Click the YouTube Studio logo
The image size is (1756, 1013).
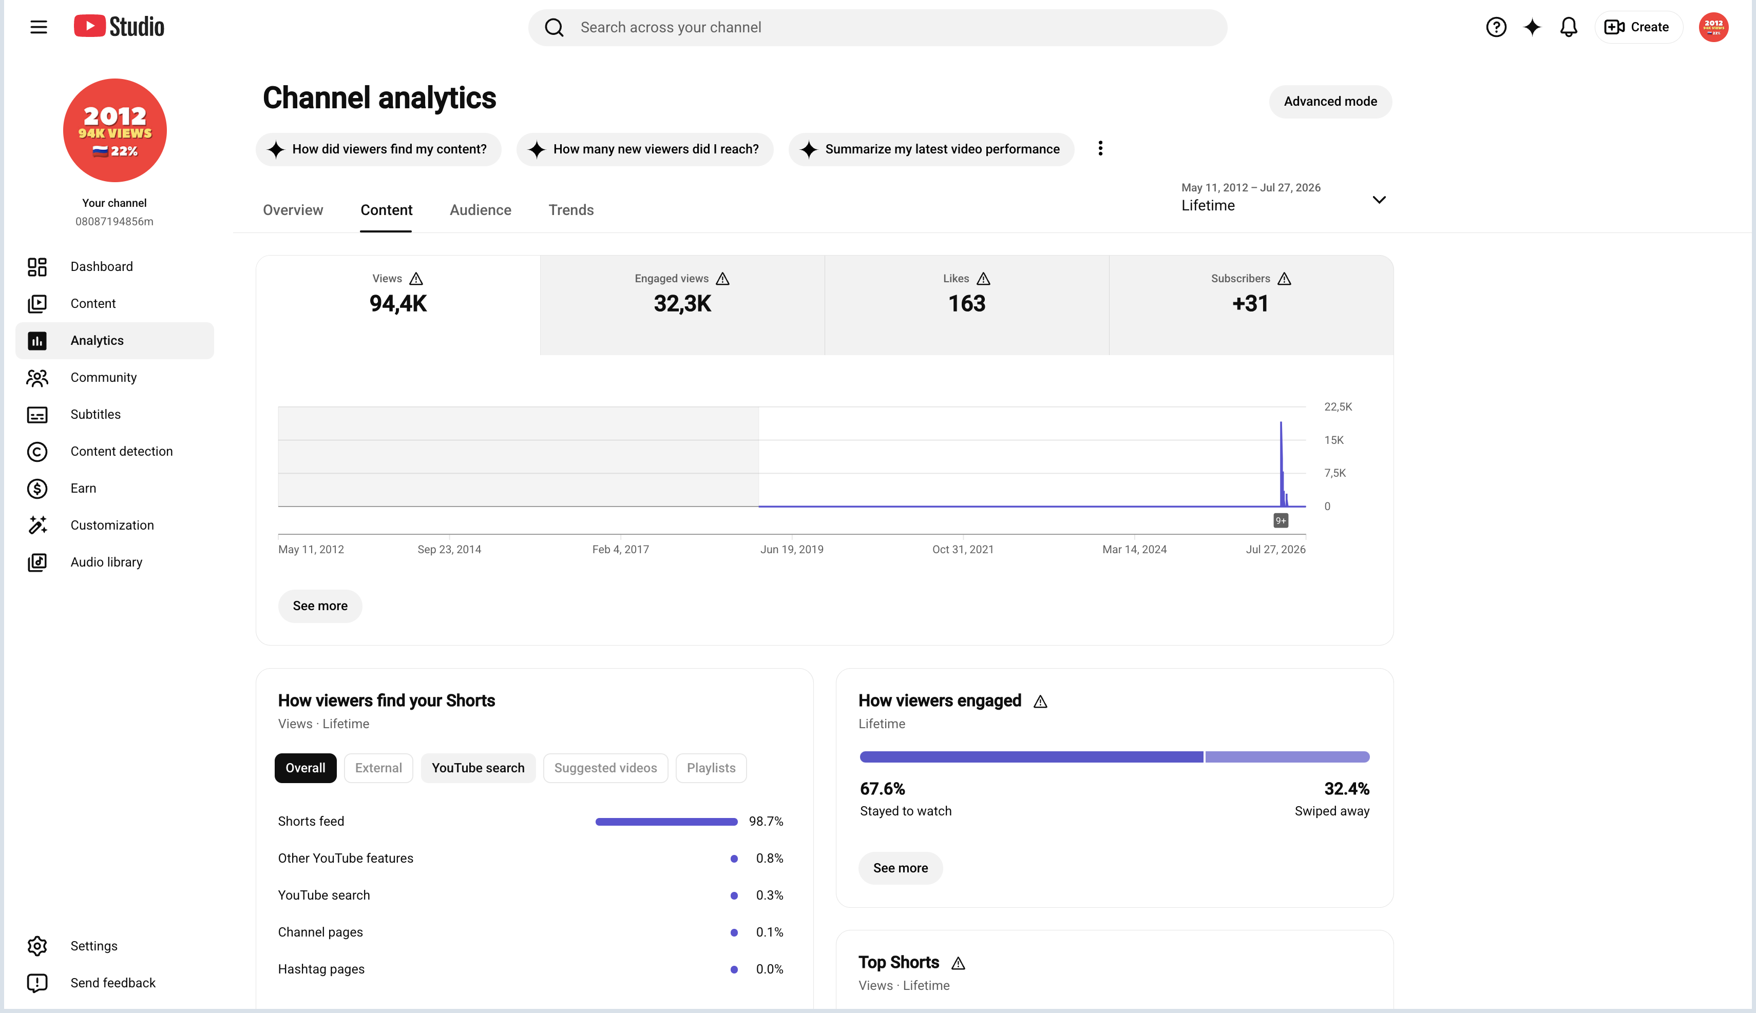tap(119, 27)
